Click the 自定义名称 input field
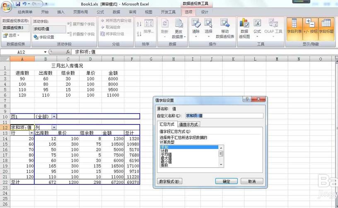 point(224,116)
